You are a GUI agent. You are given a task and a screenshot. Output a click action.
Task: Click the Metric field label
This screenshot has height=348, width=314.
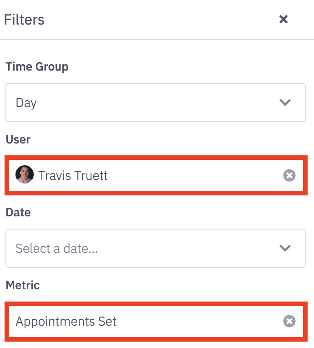(x=23, y=285)
